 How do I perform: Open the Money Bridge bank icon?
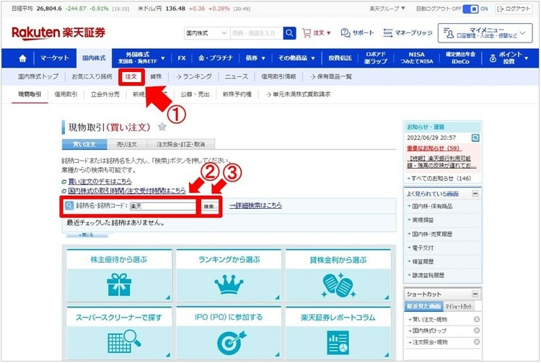[x=388, y=32]
